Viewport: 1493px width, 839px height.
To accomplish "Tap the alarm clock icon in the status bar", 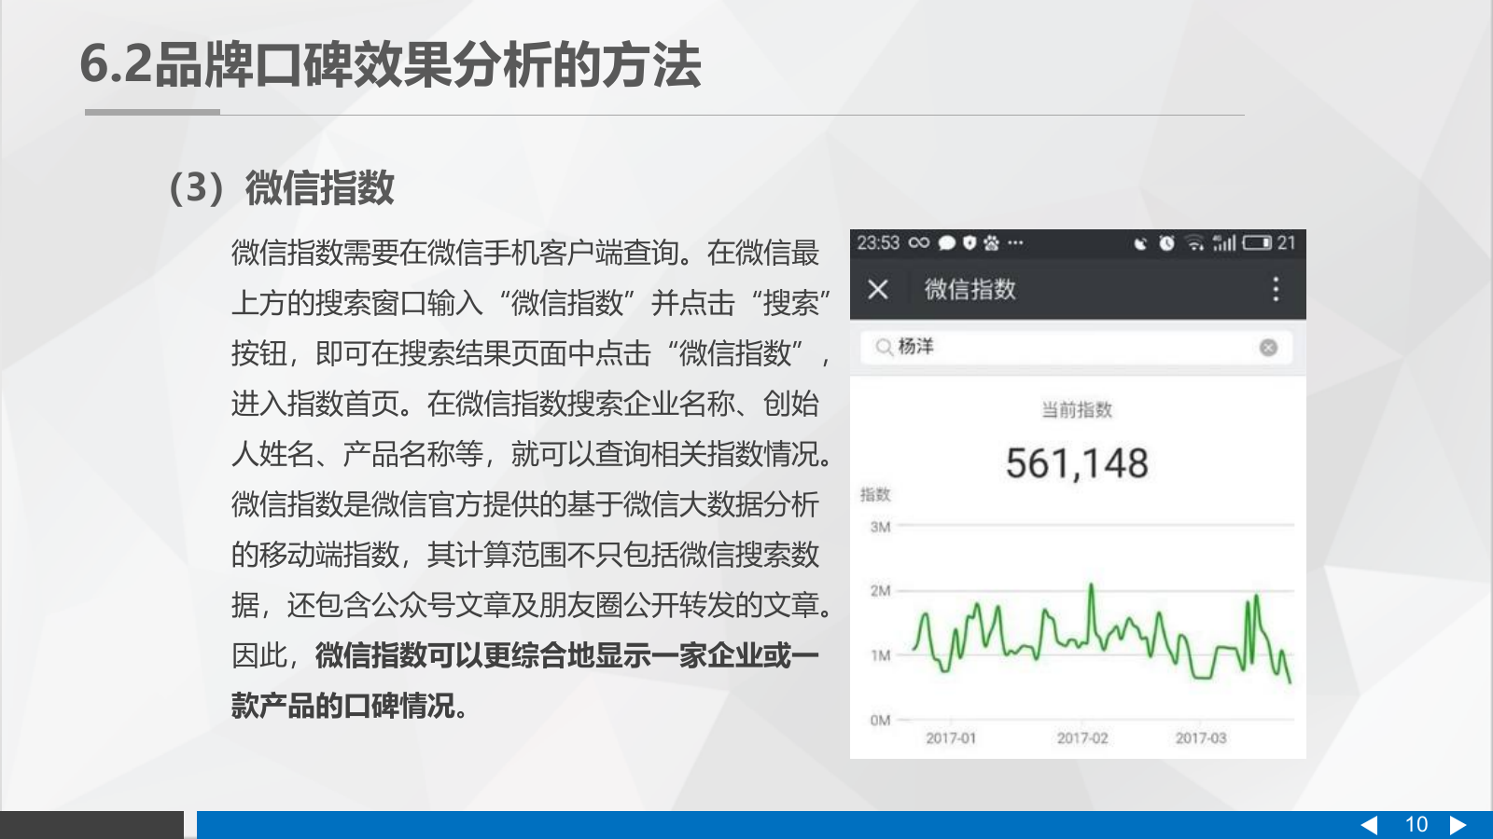I will coord(1166,242).
